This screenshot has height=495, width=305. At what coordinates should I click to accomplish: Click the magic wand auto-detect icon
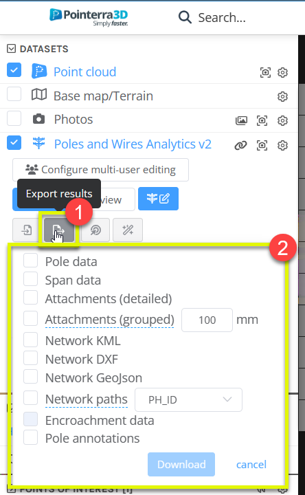(x=128, y=230)
